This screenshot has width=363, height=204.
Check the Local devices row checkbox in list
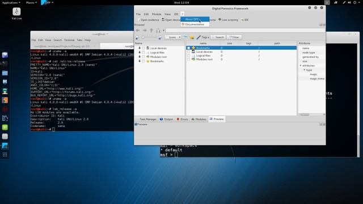[188, 52]
